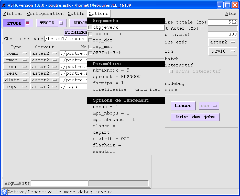
Task: Toggle the TESTS indicator square
Action: point(61,23)
